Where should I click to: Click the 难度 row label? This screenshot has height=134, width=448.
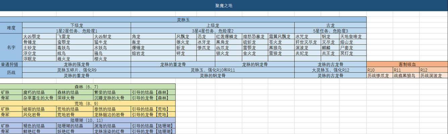click(11, 28)
